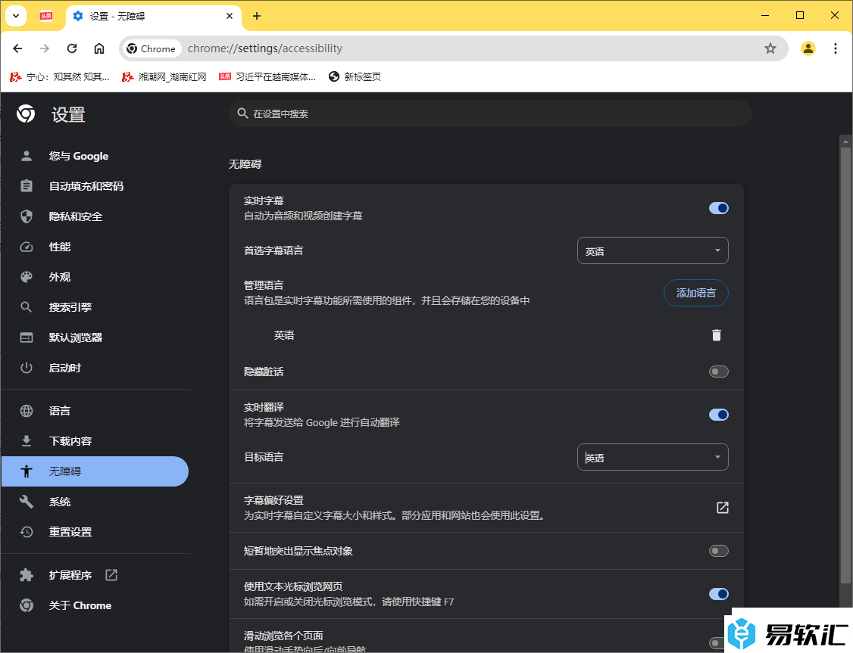Delete the 英语 language pack
The width and height of the screenshot is (853, 653).
click(717, 335)
